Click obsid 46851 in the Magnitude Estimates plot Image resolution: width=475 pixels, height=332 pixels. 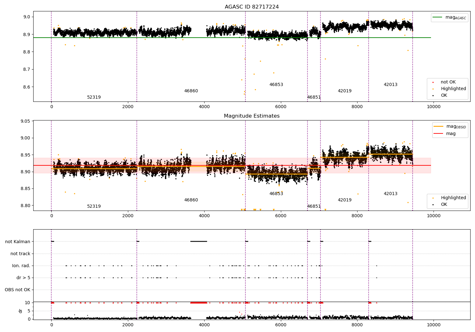[x=314, y=206]
